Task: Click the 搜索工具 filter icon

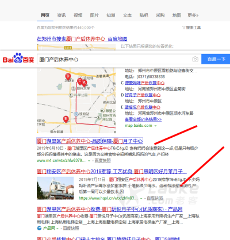Action: (183, 28)
